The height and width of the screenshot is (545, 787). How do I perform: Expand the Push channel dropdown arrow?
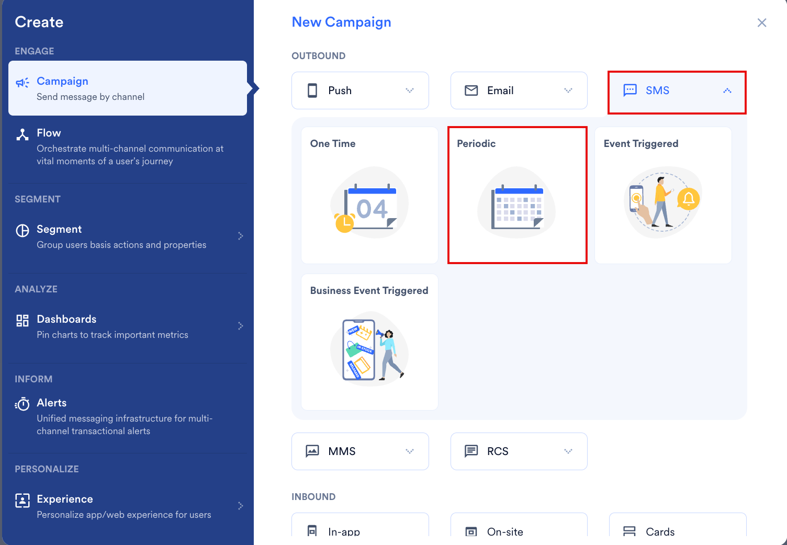(x=410, y=90)
